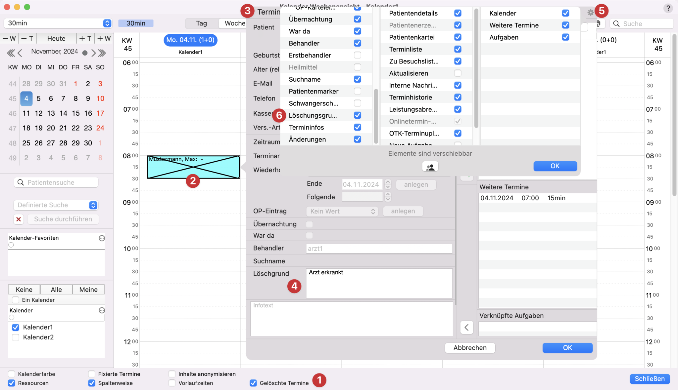Click the red X clear search icon
The image size is (678, 390).
click(19, 219)
